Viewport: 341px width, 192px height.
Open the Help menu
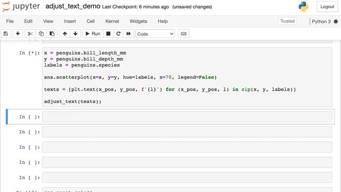click(x=163, y=21)
